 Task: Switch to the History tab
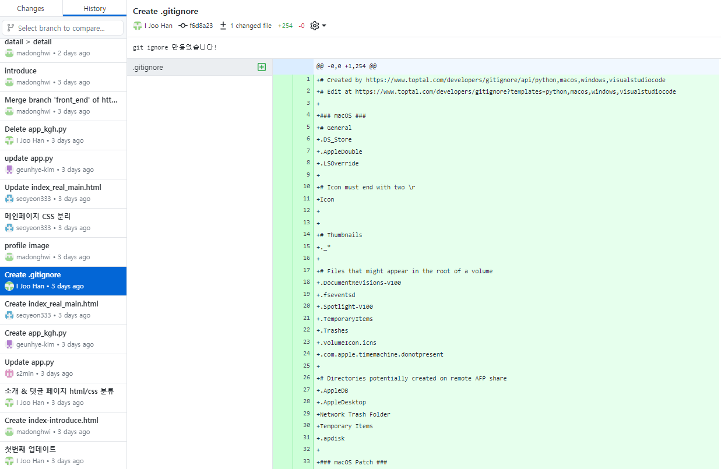94,8
